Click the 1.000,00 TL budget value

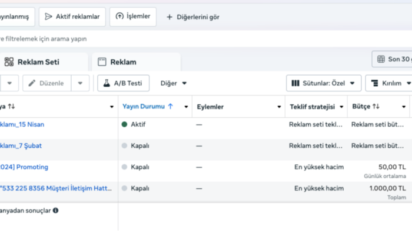click(x=387, y=188)
